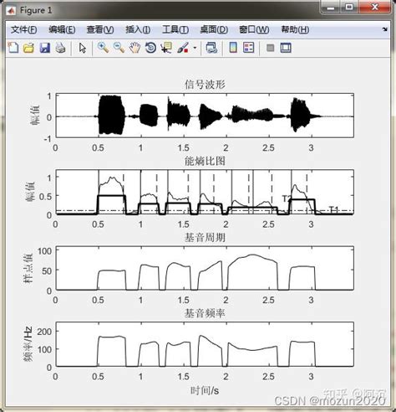
Task: Activate the Zoom Out magnifier tool
Action: click(x=119, y=48)
